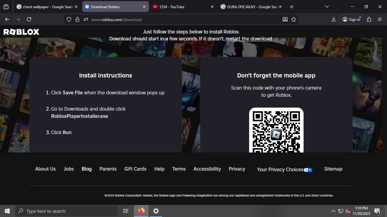Open the Jobs footer link

point(69,169)
